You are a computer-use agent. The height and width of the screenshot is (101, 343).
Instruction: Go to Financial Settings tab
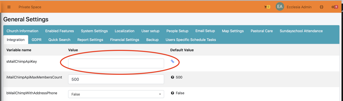click(125, 40)
